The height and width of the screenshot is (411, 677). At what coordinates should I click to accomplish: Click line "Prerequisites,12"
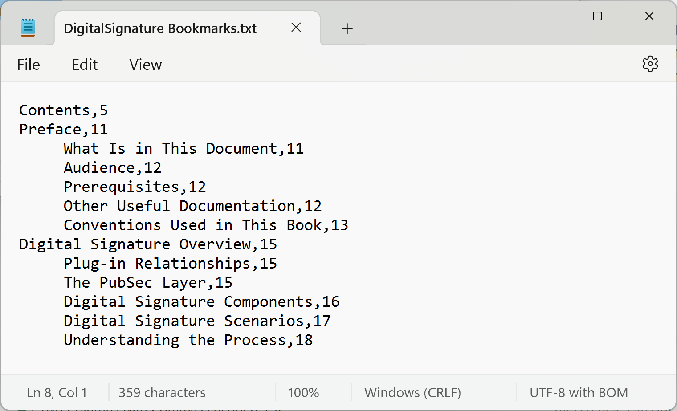[135, 187]
